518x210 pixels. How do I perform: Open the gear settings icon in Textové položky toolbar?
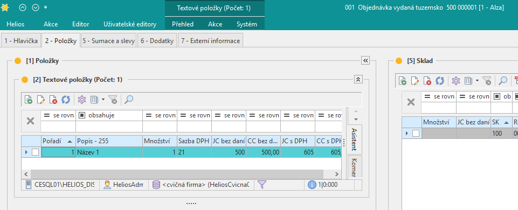[81, 100]
